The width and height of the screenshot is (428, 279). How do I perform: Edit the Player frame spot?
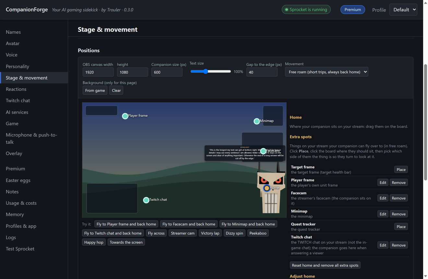point(383,183)
